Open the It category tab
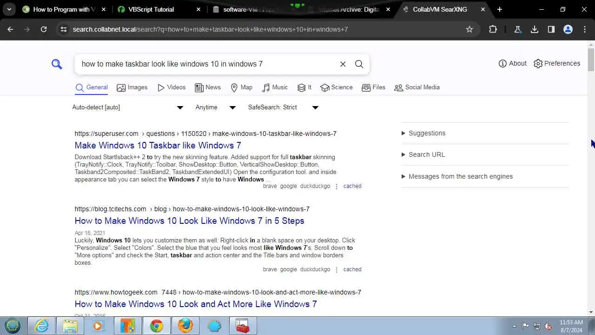595x335 pixels. 304,87
